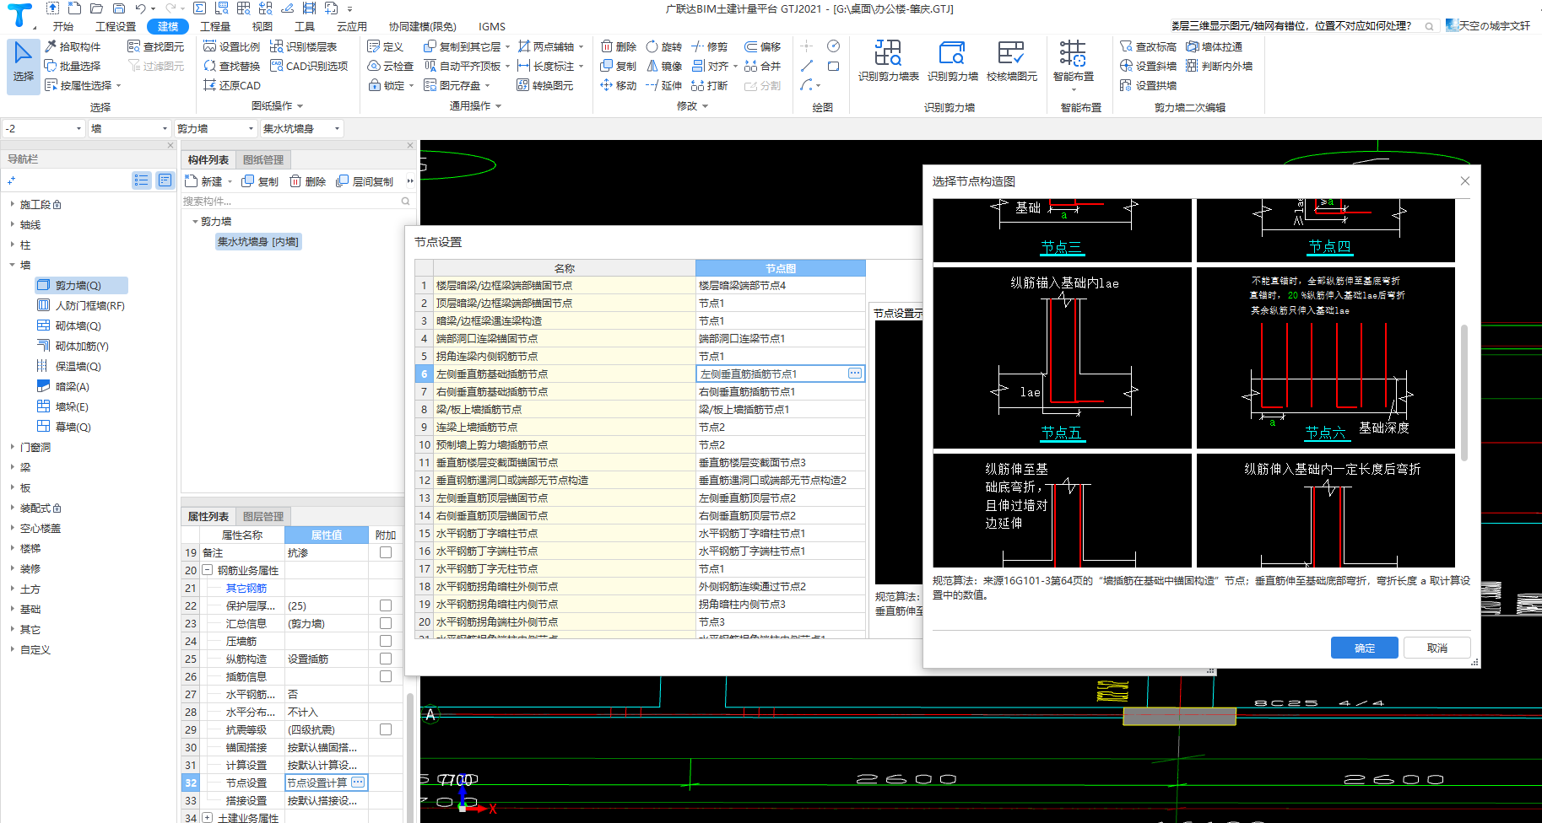Click the 合并 tool
Image resolution: width=1542 pixels, height=823 pixels.
coord(763,66)
